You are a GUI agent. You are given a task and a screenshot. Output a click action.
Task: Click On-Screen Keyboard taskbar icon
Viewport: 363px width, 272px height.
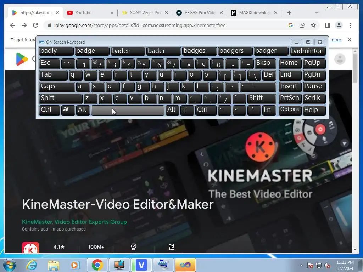[x=163, y=265]
